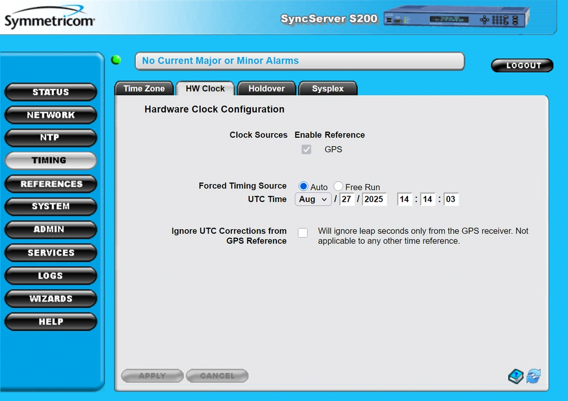The image size is (568, 401).
Task: Select the Auto timing source radio
Action: tap(303, 186)
